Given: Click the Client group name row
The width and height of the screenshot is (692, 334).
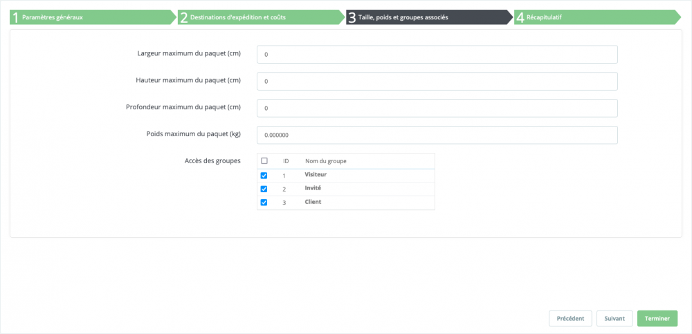Looking at the screenshot, I should pos(346,203).
